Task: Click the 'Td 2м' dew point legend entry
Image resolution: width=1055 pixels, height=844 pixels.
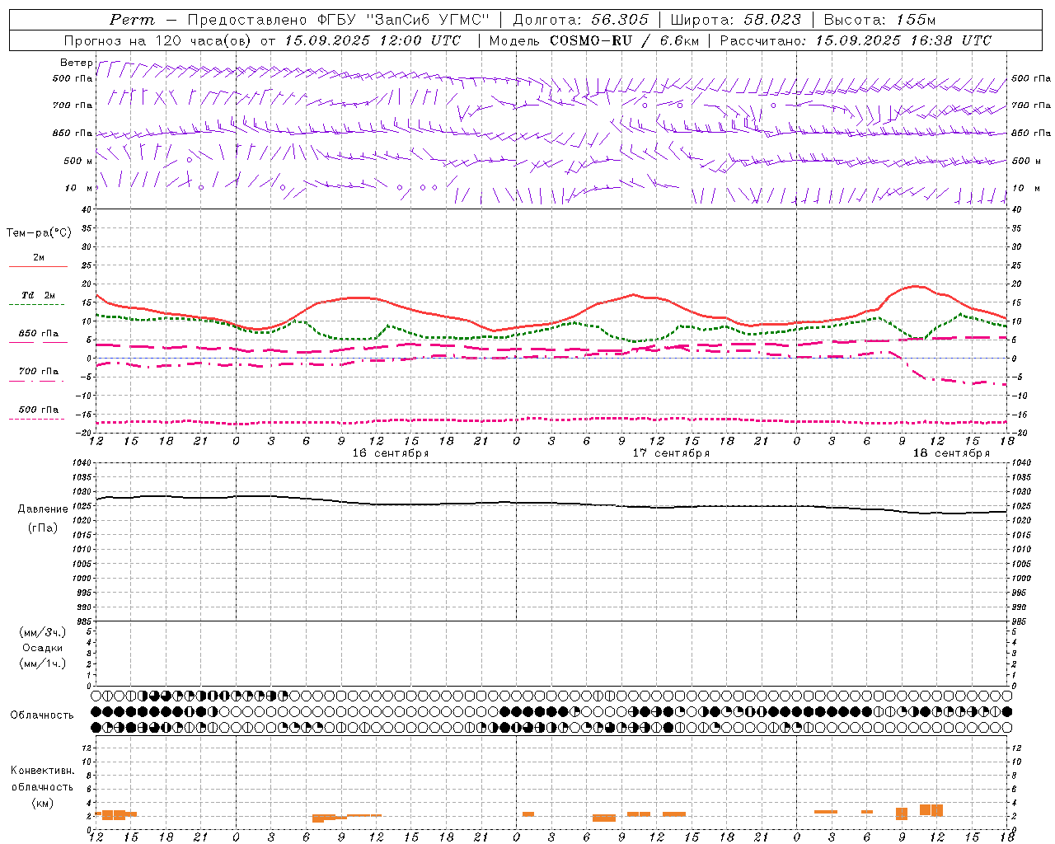Action: 39,295
